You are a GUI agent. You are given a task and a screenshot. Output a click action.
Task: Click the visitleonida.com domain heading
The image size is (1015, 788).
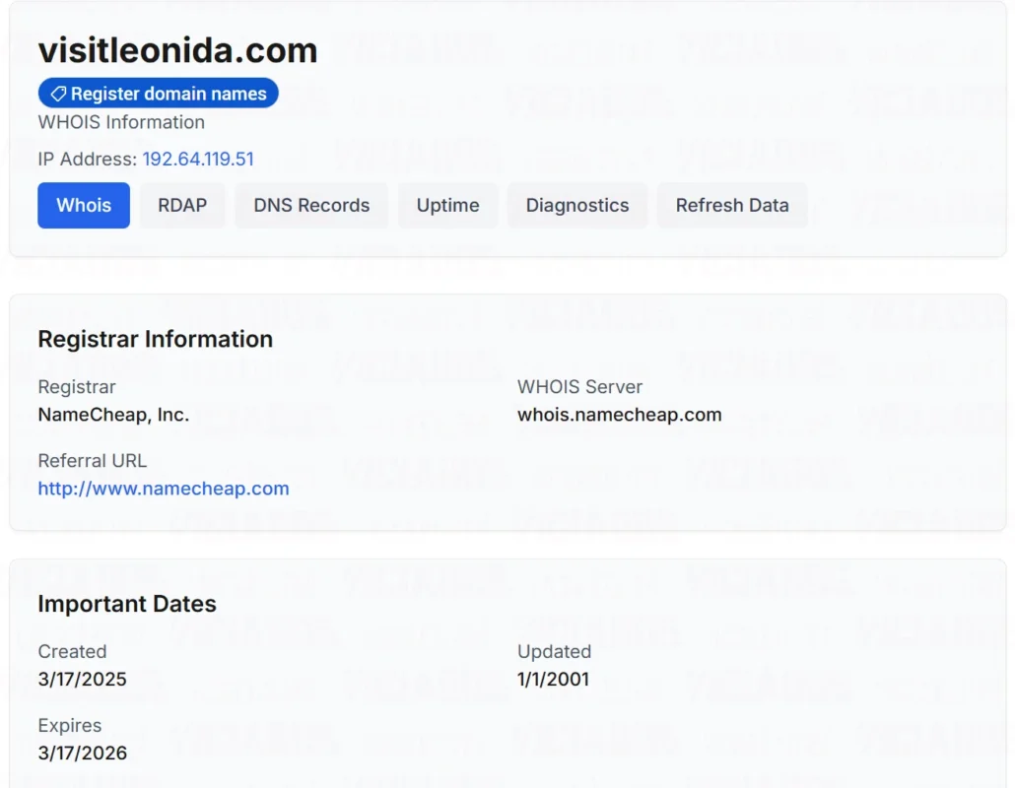coord(178,50)
